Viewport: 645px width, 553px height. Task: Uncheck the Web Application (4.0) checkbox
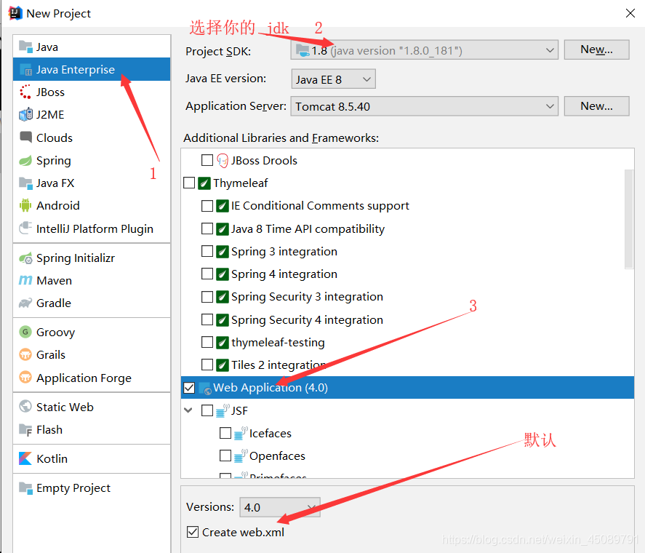[189, 388]
